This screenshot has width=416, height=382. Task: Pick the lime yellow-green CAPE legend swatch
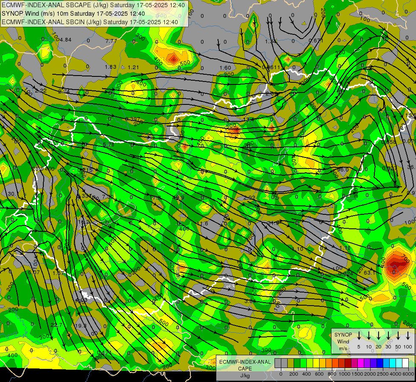(310, 363)
